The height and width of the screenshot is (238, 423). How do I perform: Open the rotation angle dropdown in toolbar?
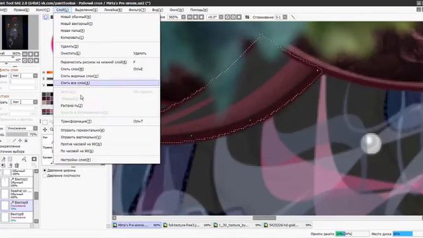pyautogui.click(x=221, y=17)
